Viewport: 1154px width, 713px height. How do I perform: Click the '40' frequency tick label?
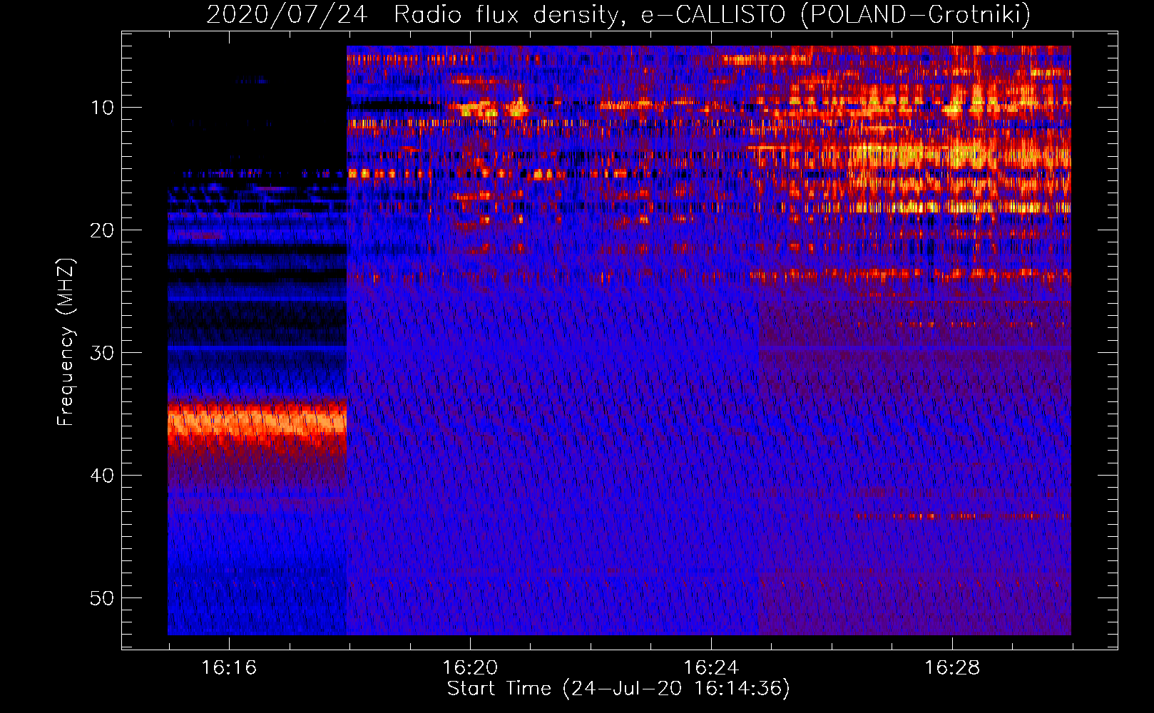[103, 476]
